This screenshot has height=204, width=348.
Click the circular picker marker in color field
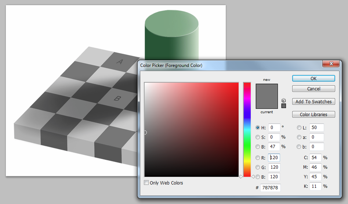(x=145, y=132)
